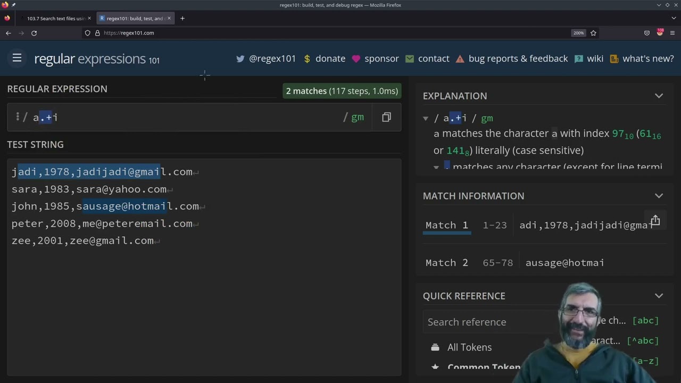Click the Twitter bird icon
Image resolution: width=681 pixels, height=383 pixels.
(x=240, y=59)
